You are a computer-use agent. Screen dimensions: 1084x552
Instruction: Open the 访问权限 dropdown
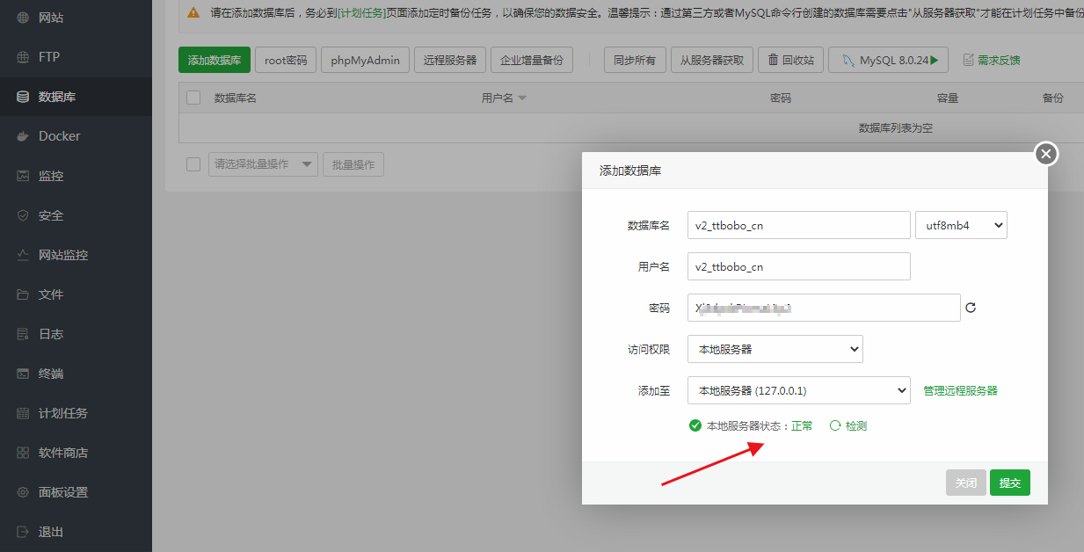click(x=775, y=349)
